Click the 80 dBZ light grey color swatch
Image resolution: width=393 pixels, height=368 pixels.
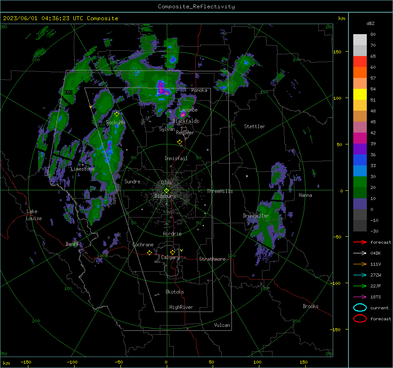click(360, 39)
